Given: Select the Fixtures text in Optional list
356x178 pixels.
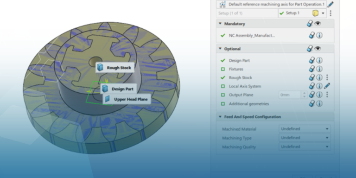Looking at the screenshot, I should [x=236, y=69].
